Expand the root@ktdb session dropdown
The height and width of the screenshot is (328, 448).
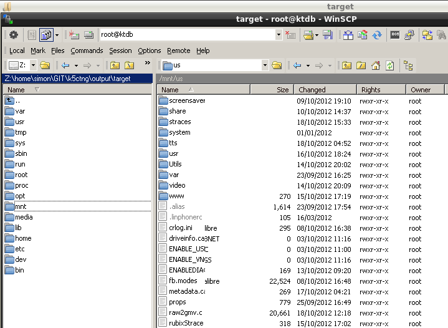(278, 35)
